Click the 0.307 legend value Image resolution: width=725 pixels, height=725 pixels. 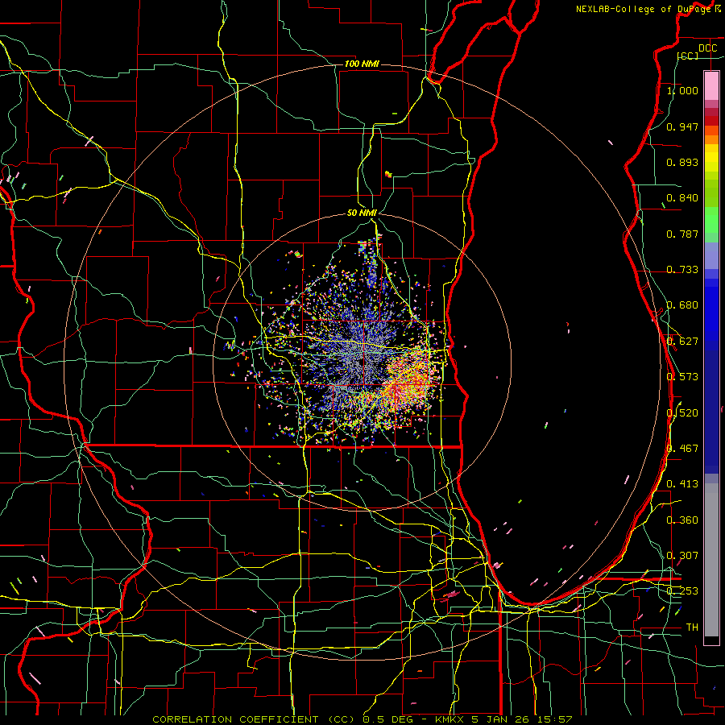(x=682, y=556)
